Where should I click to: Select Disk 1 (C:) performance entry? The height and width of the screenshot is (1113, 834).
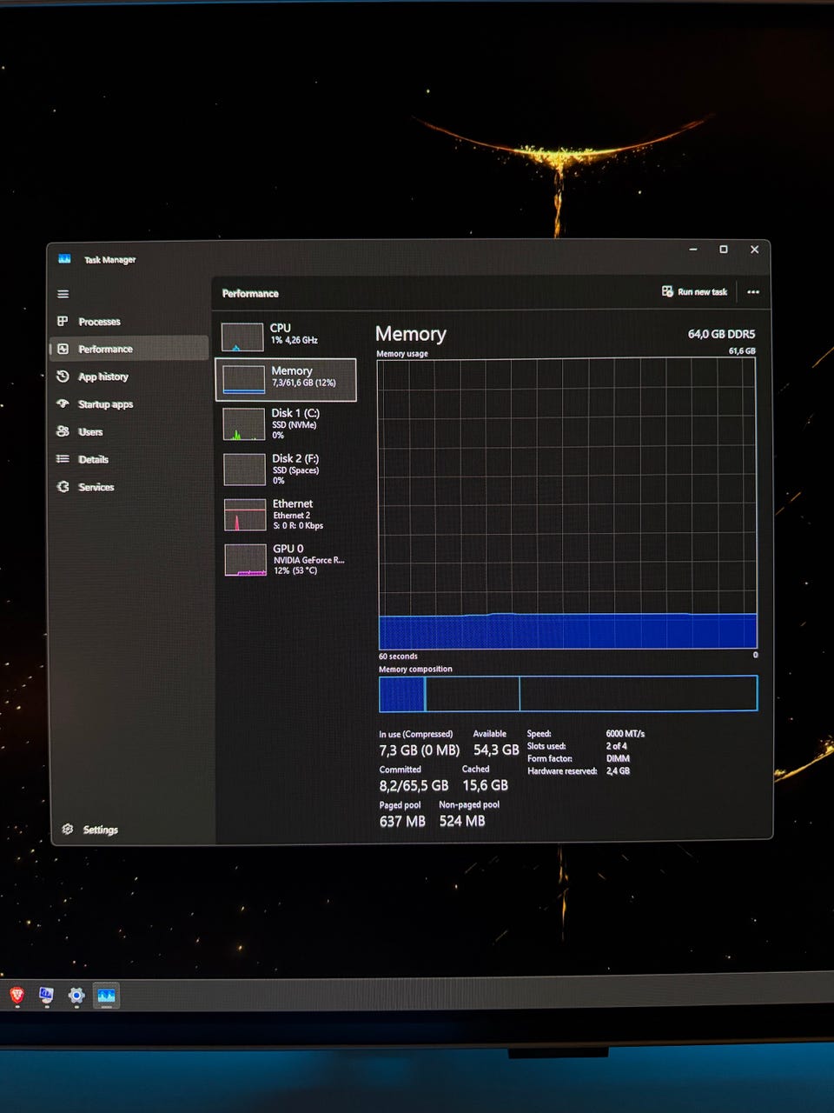point(286,423)
